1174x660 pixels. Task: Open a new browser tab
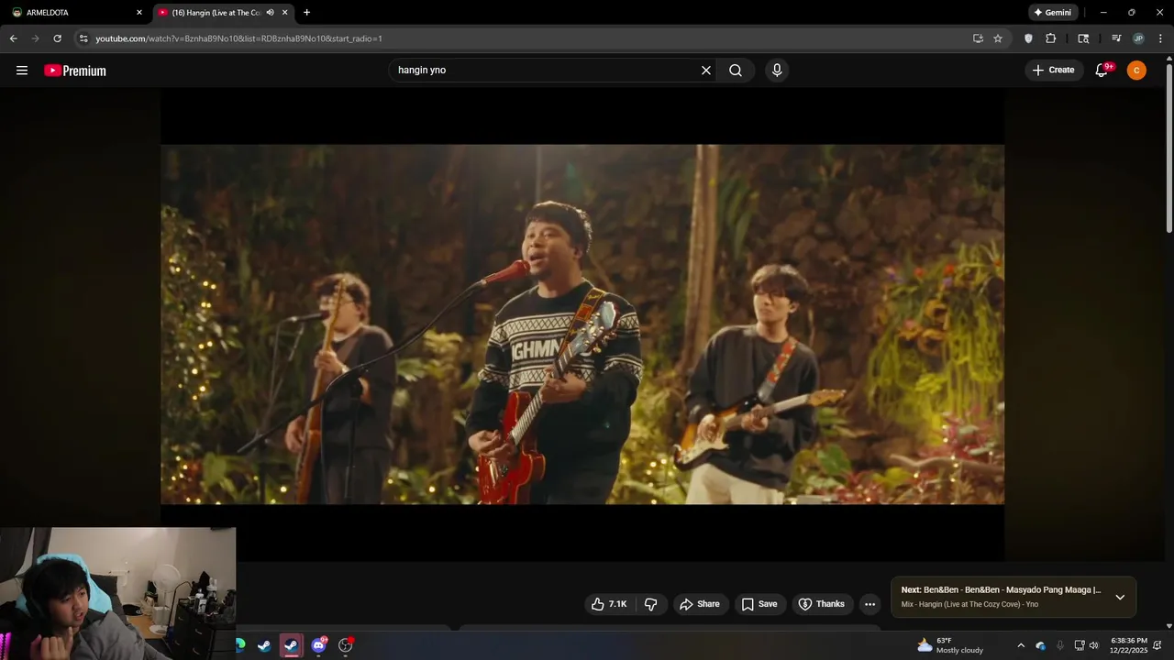point(306,13)
